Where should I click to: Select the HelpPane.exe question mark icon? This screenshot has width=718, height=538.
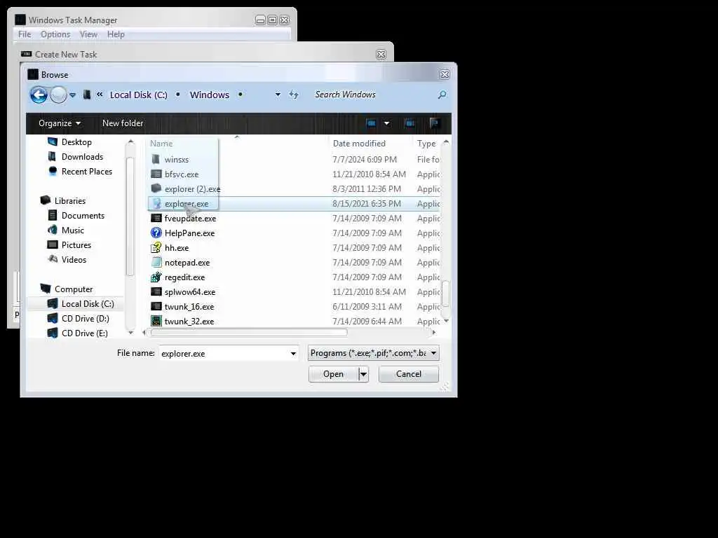click(156, 233)
